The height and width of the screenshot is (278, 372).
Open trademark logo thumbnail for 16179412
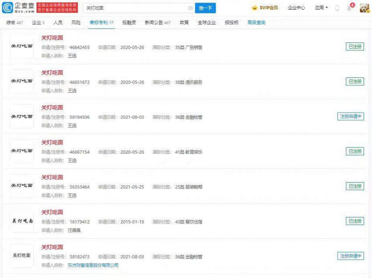click(x=22, y=221)
